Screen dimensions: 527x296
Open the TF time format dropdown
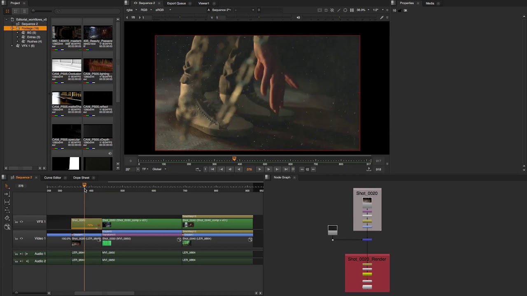(x=145, y=169)
